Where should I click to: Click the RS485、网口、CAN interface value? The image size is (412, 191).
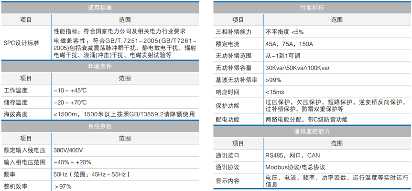click(292, 155)
